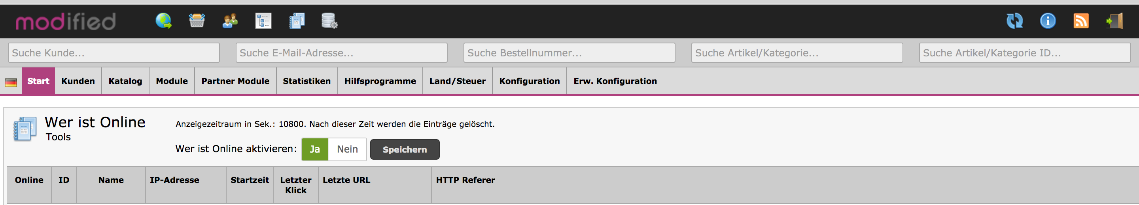Open the Hilfsprogramme menu
The image size is (1139, 205).
(380, 81)
